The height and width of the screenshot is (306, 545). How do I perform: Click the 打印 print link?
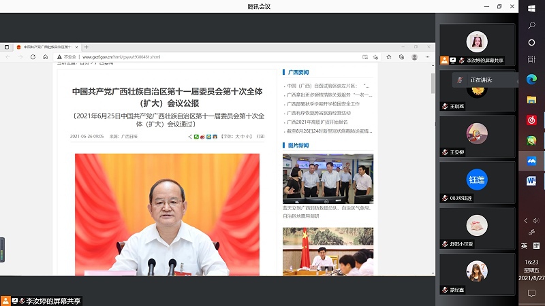pos(260,137)
